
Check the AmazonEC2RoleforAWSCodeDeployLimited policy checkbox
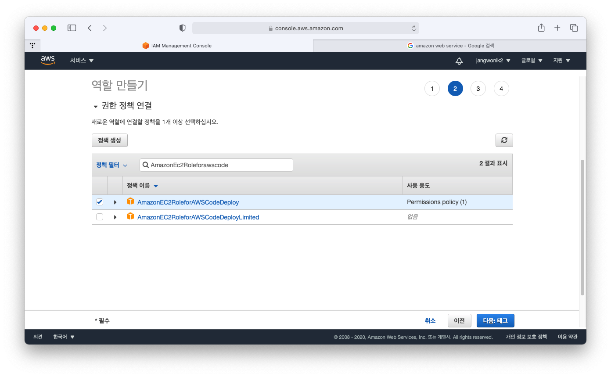point(100,217)
